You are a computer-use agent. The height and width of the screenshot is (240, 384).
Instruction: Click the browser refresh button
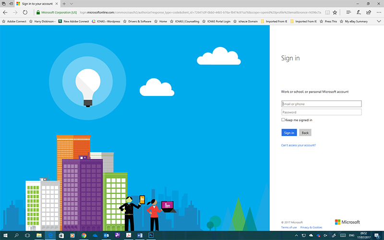(x=25, y=12)
